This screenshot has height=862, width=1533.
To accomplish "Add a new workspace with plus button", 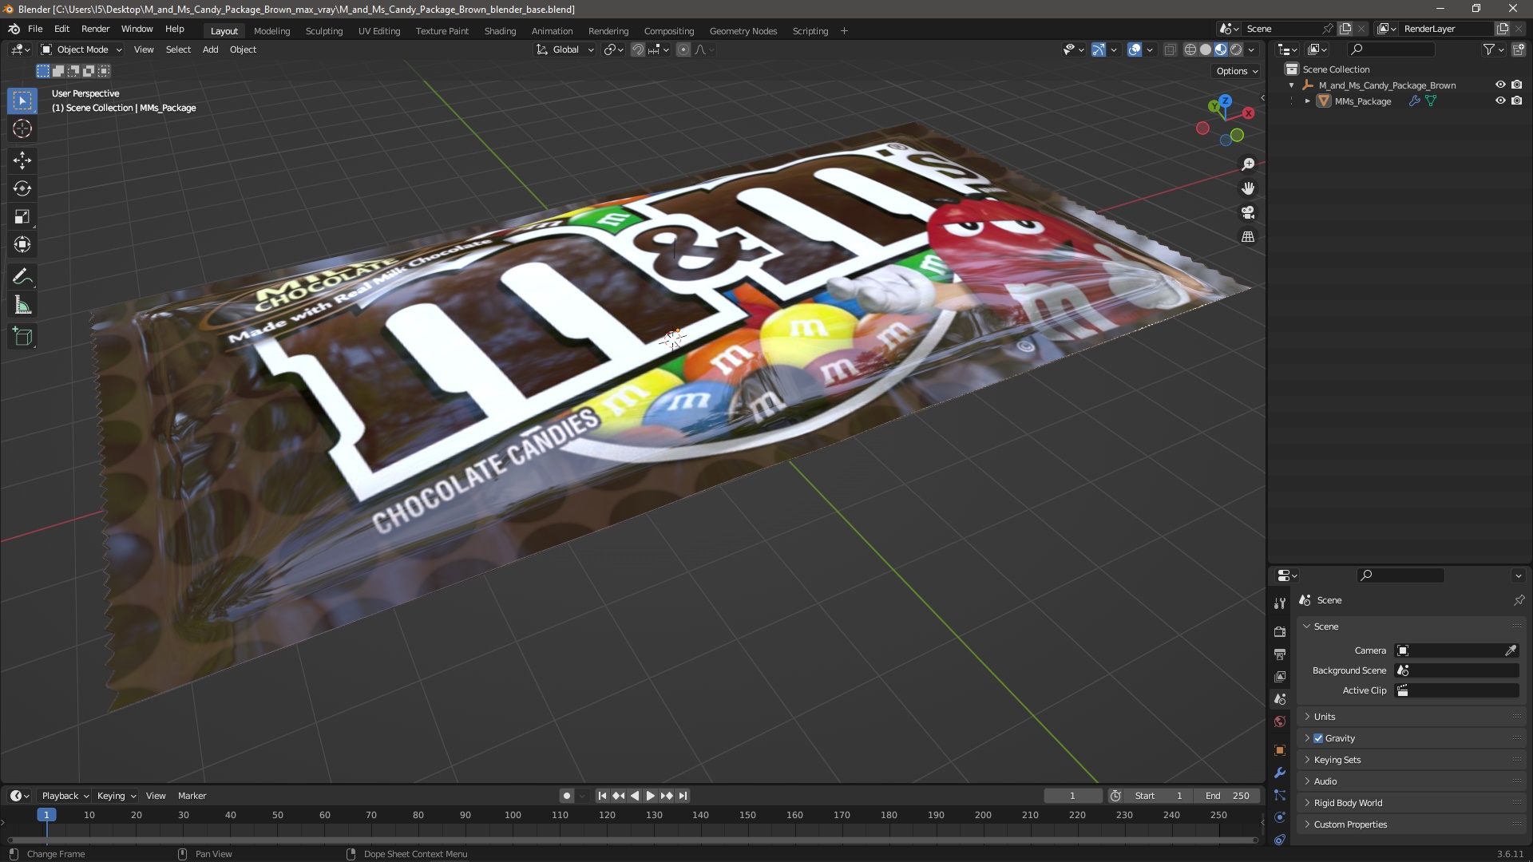I will click(844, 31).
